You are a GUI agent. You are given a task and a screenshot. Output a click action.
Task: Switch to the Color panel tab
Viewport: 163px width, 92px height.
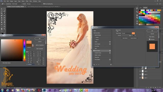[141, 7]
